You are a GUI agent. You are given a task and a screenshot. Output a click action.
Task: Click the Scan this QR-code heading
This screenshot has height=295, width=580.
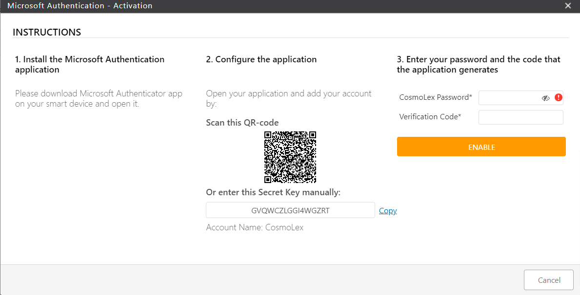coord(242,122)
